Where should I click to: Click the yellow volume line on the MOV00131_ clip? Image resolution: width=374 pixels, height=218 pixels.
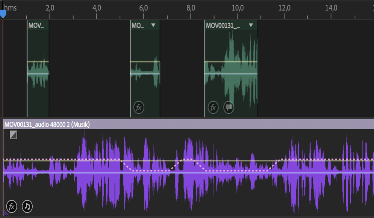pyautogui.click(x=231, y=62)
